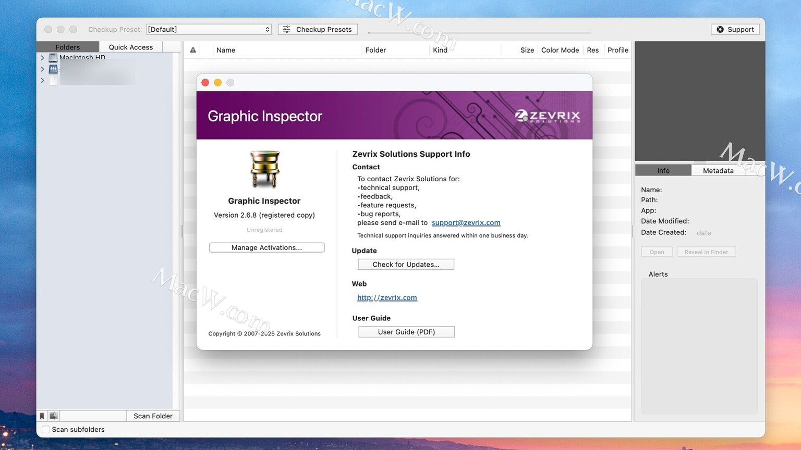801x450 pixels.
Task: Select the Info tab
Action: (x=663, y=170)
